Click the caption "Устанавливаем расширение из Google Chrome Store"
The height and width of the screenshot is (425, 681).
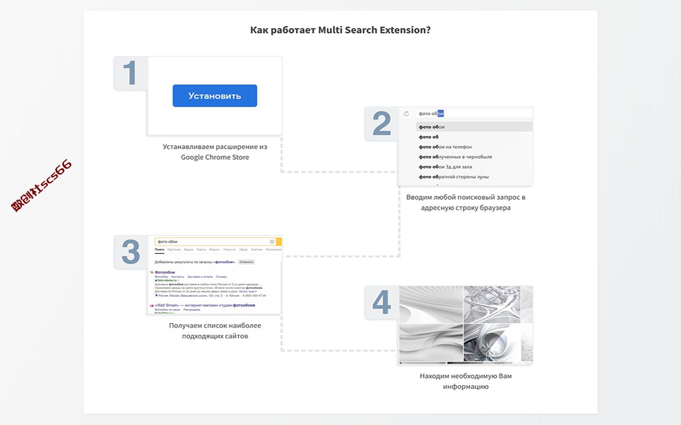[x=215, y=152]
